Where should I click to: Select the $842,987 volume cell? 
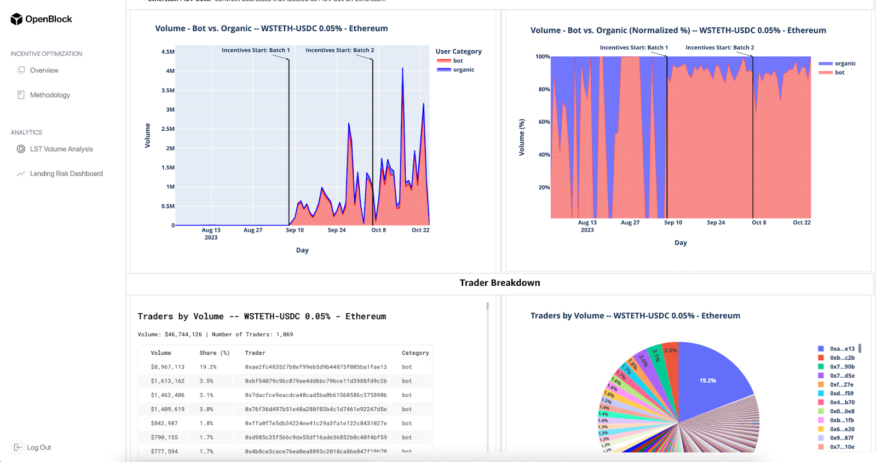[164, 424]
